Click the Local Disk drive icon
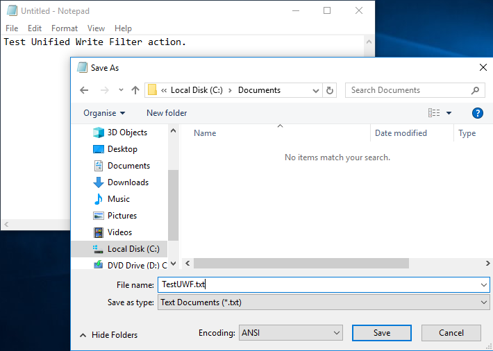 pyautogui.click(x=99, y=249)
